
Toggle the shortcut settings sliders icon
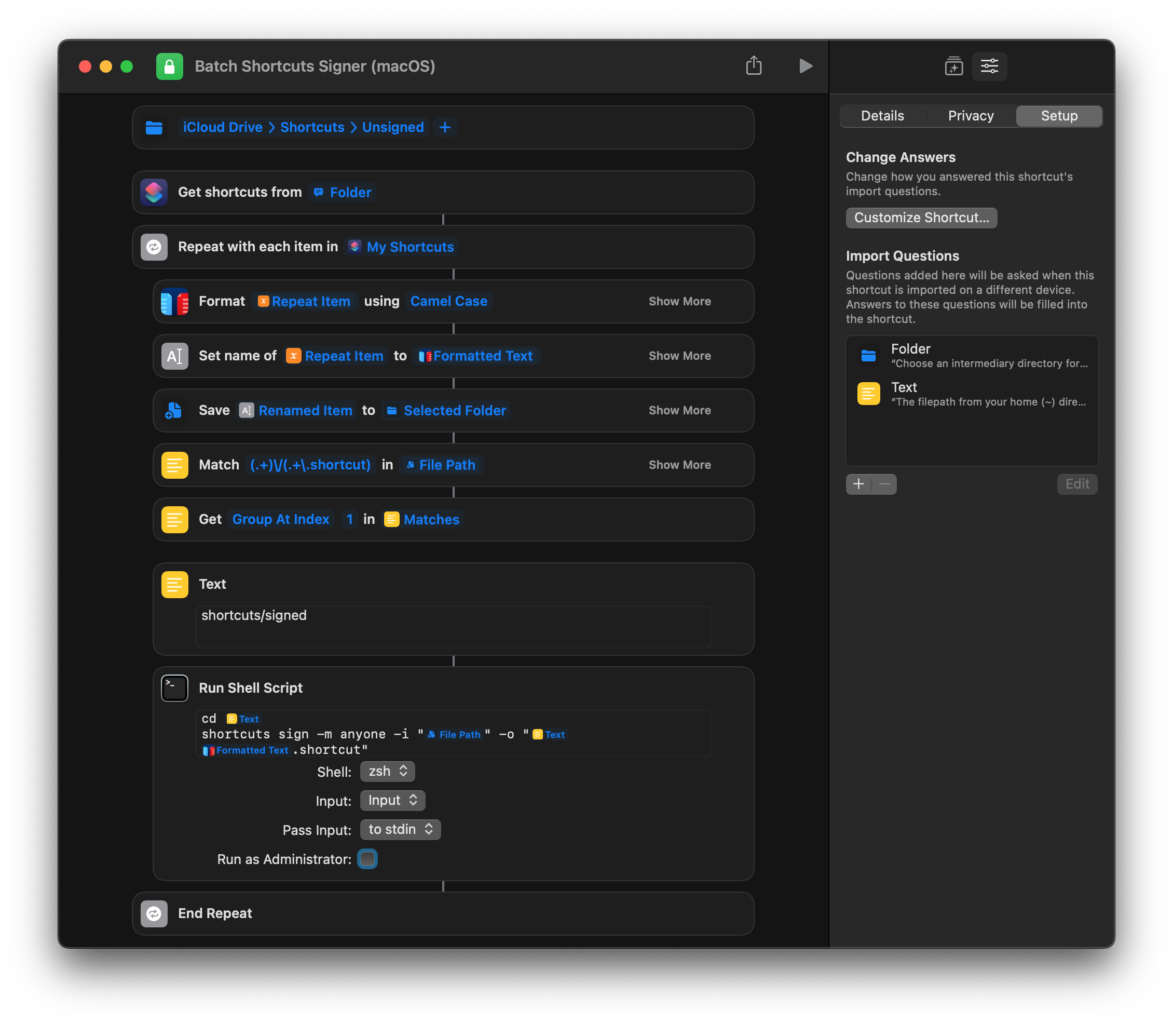click(989, 66)
